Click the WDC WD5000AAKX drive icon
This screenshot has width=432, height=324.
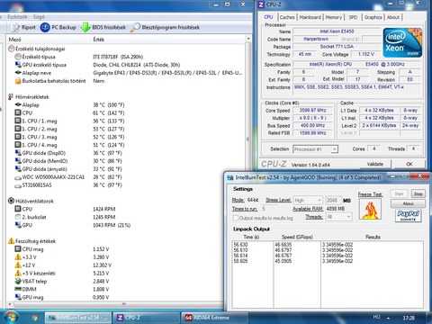tap(18, 177)
